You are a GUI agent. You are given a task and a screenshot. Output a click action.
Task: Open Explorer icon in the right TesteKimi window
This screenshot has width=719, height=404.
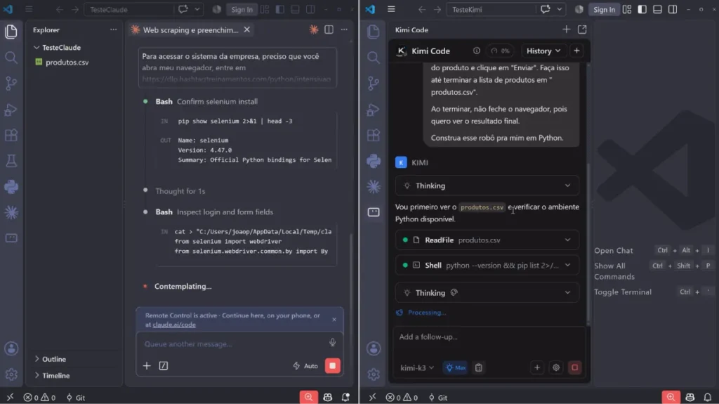coord(374,31)
